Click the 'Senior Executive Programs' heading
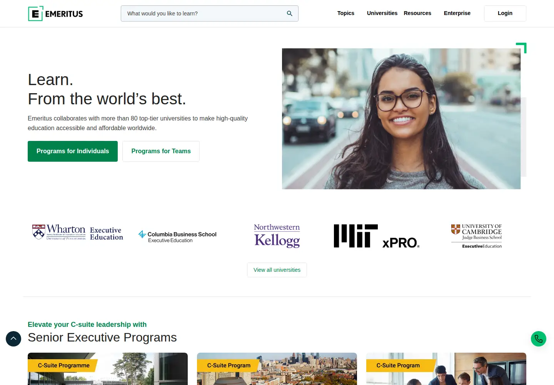Screen dimensions: 554x385 coord(102,337)
